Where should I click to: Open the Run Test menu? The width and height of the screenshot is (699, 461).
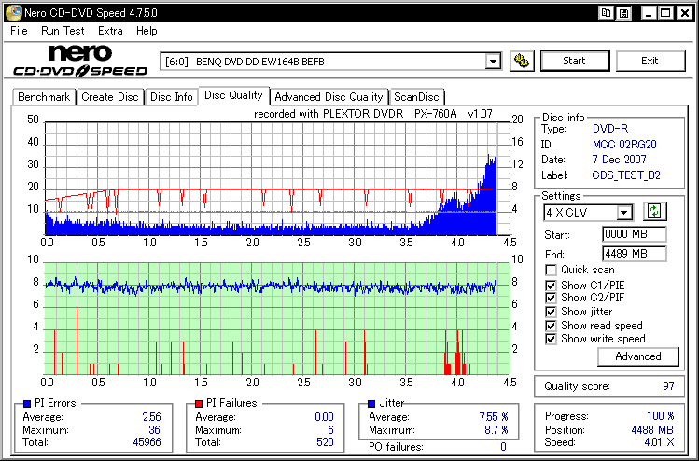(63, 31)
